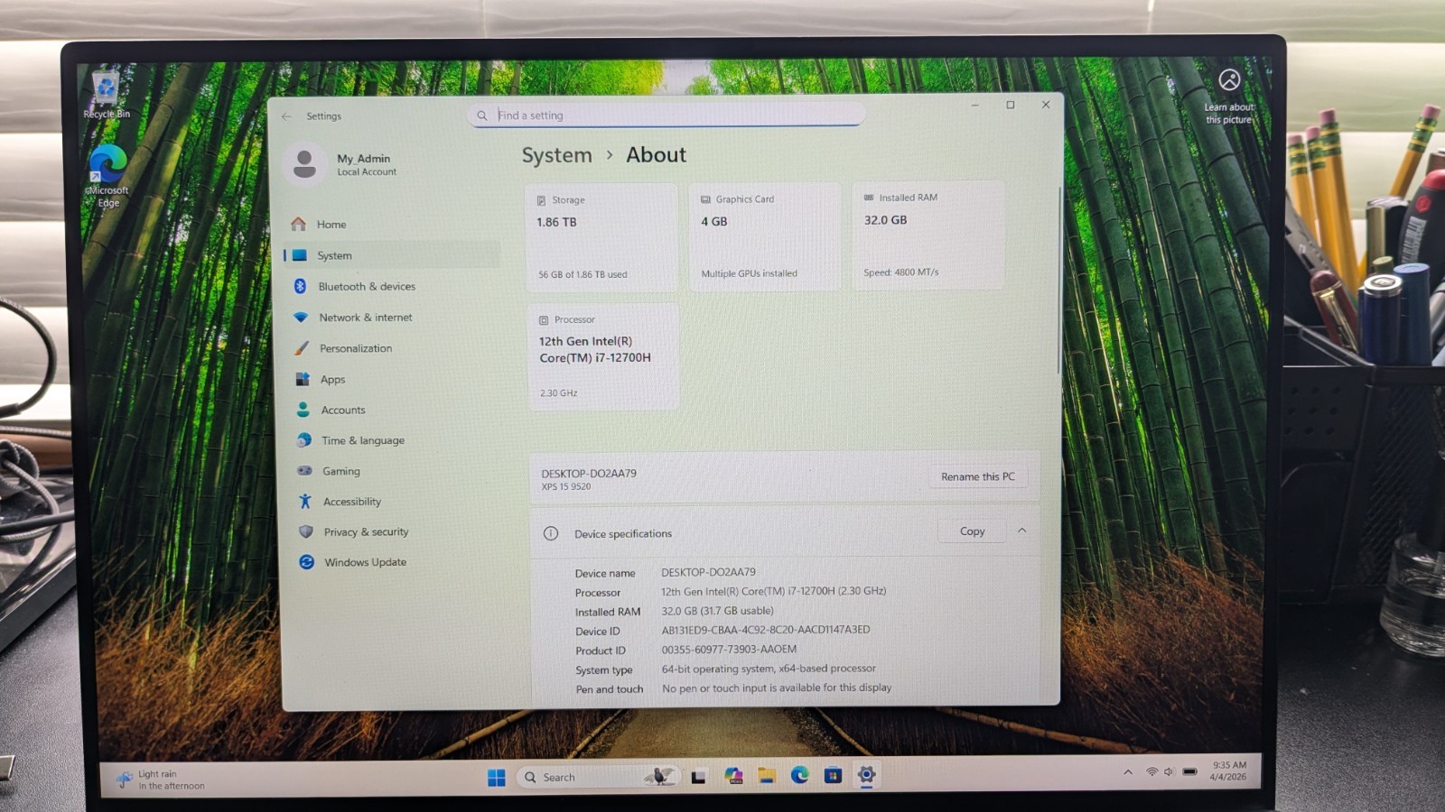
Task: Click the volume speaker tray icon
Action: click(x=1169, y=772)
